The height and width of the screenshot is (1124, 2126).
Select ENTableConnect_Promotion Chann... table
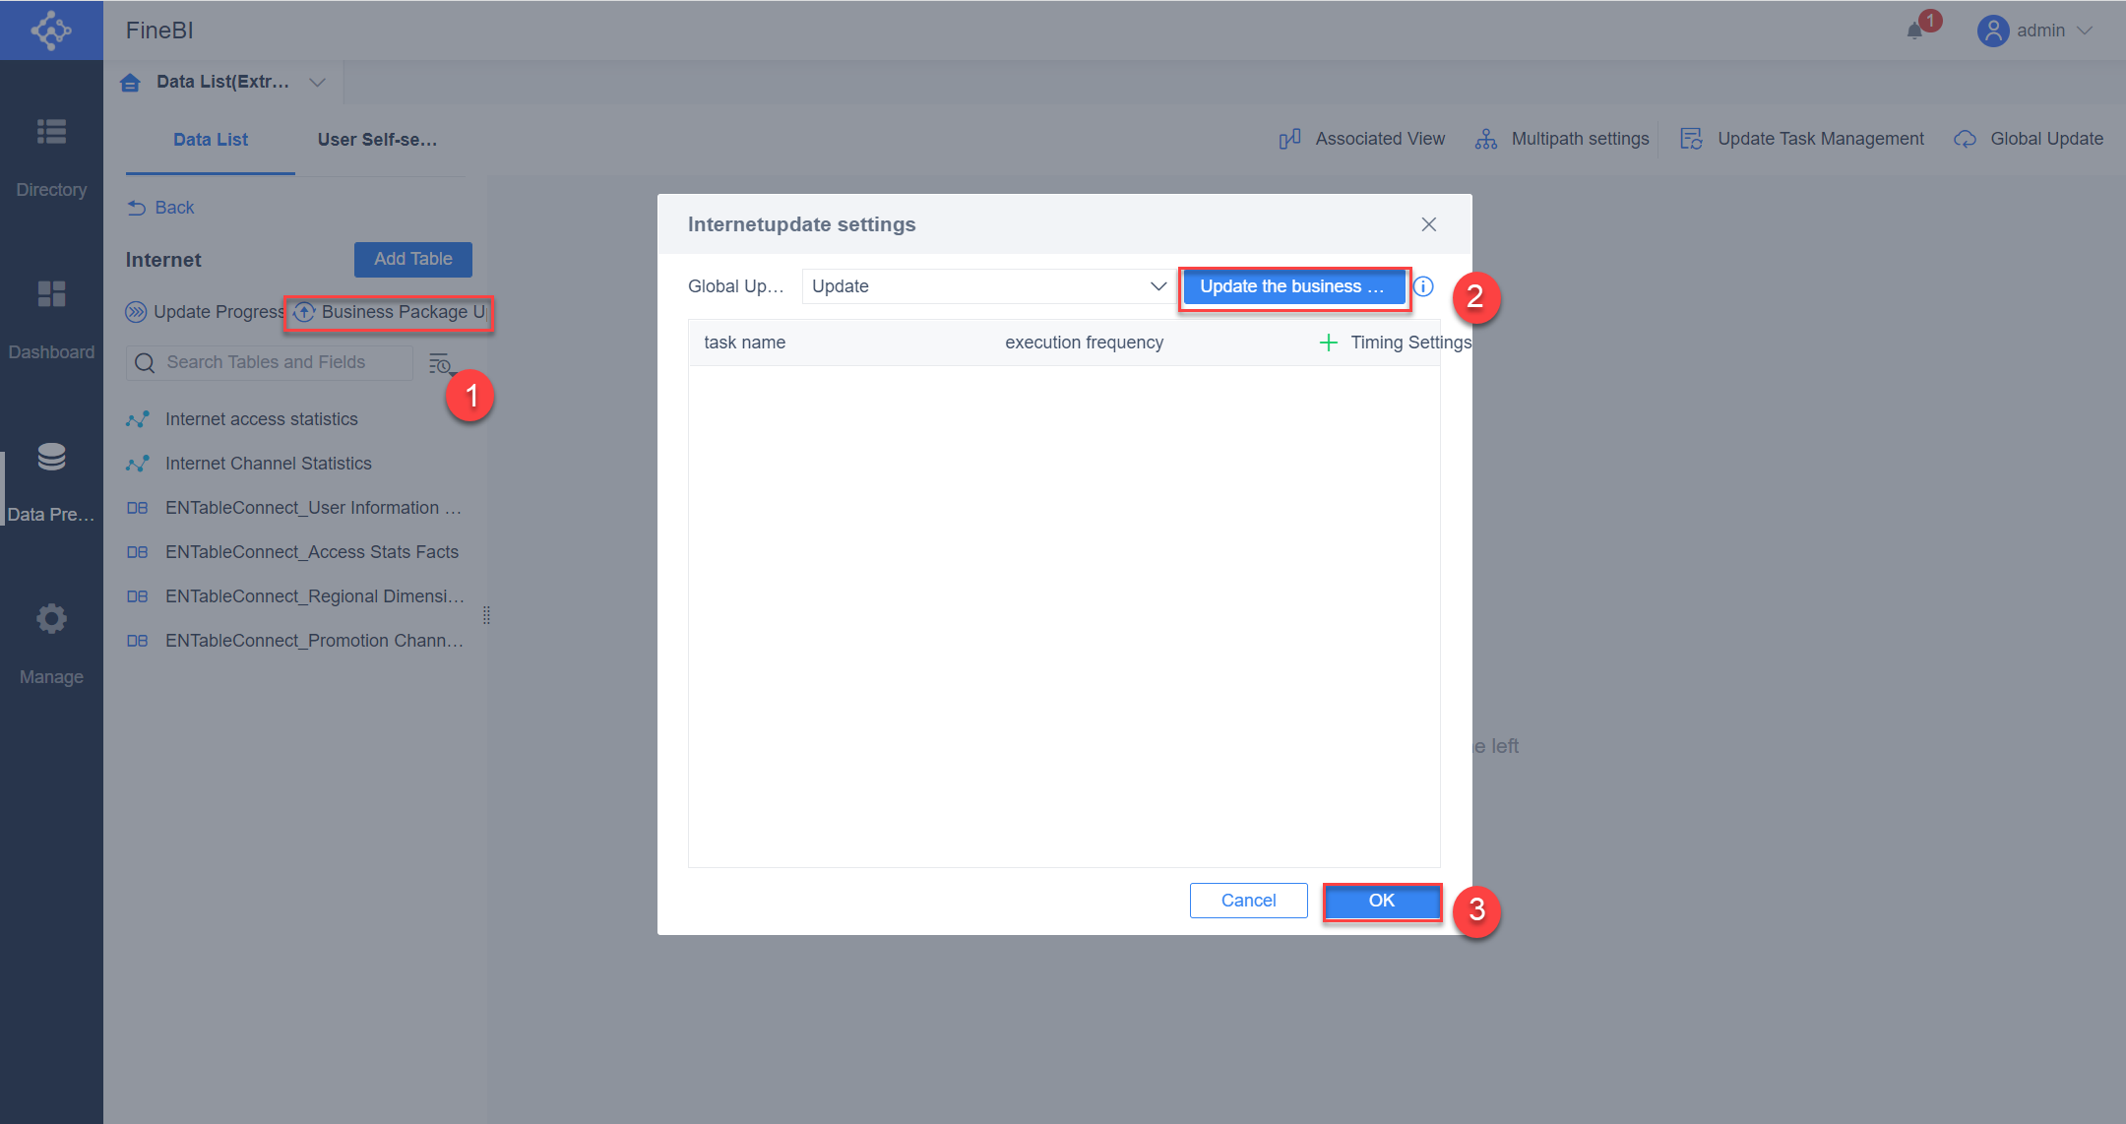pos(295,641)
